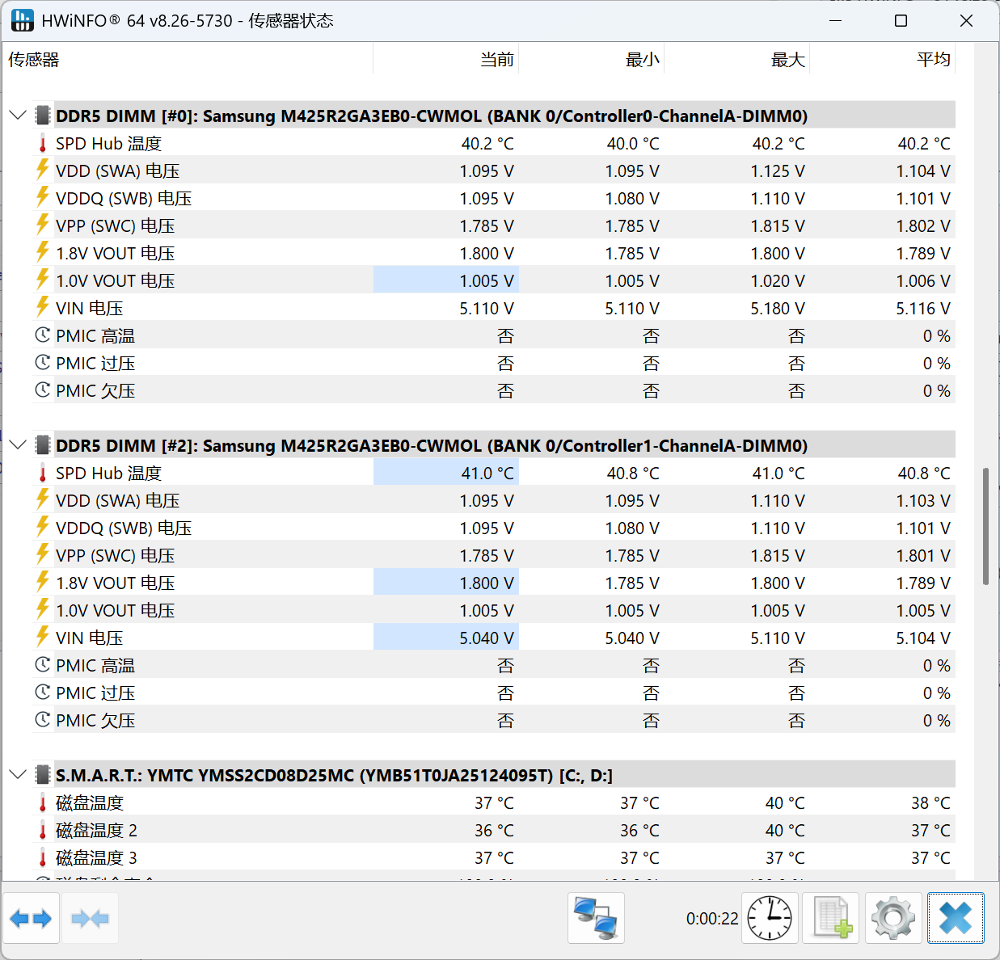Select DIMM #2 PMIC 欠压 row label

point(95,720)
